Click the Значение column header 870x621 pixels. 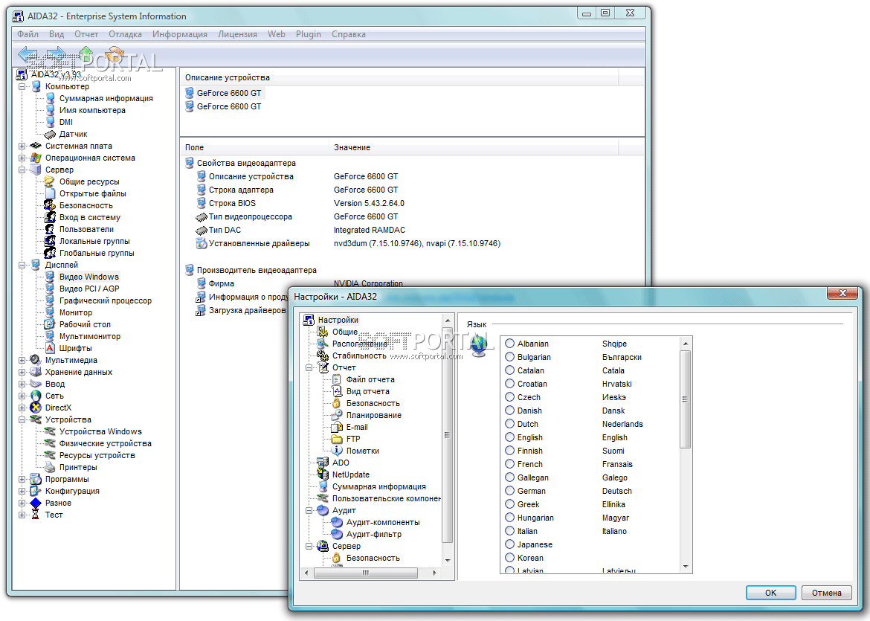[473, 147]
